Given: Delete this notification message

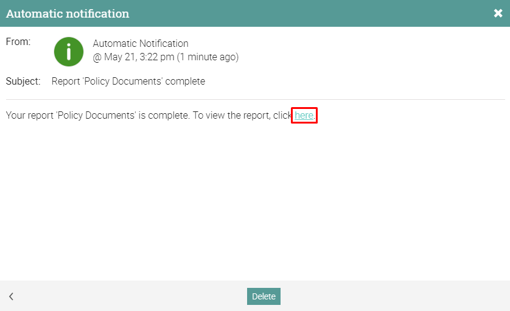Looking at the screenshot, I should click(x=264, y=296).
